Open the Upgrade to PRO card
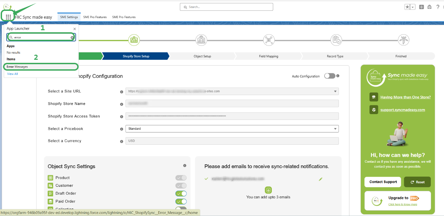The image size is (444, 216). coord(397,201)
